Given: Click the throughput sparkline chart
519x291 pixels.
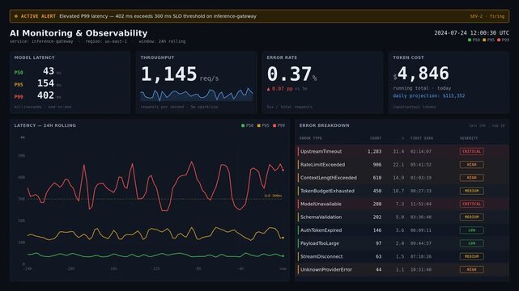Looking at the screenshot, I should (x=197, y=95).
